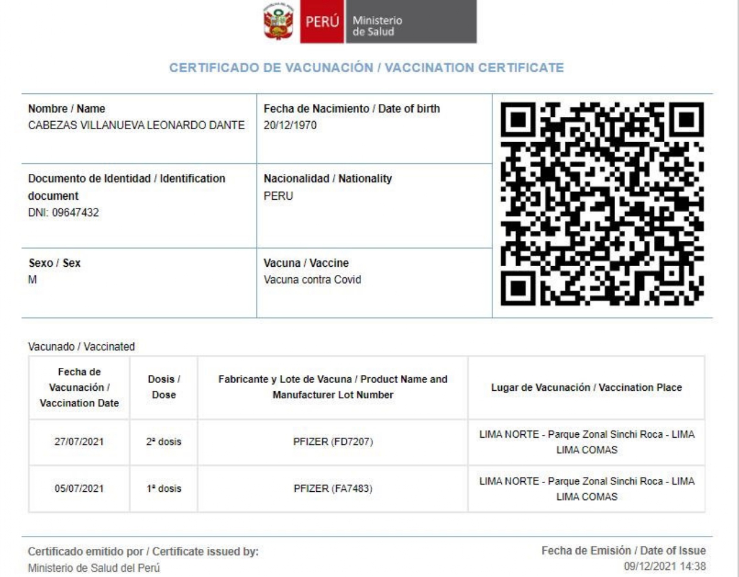Click the QR code image
The image size is (739, 577).
602,204
